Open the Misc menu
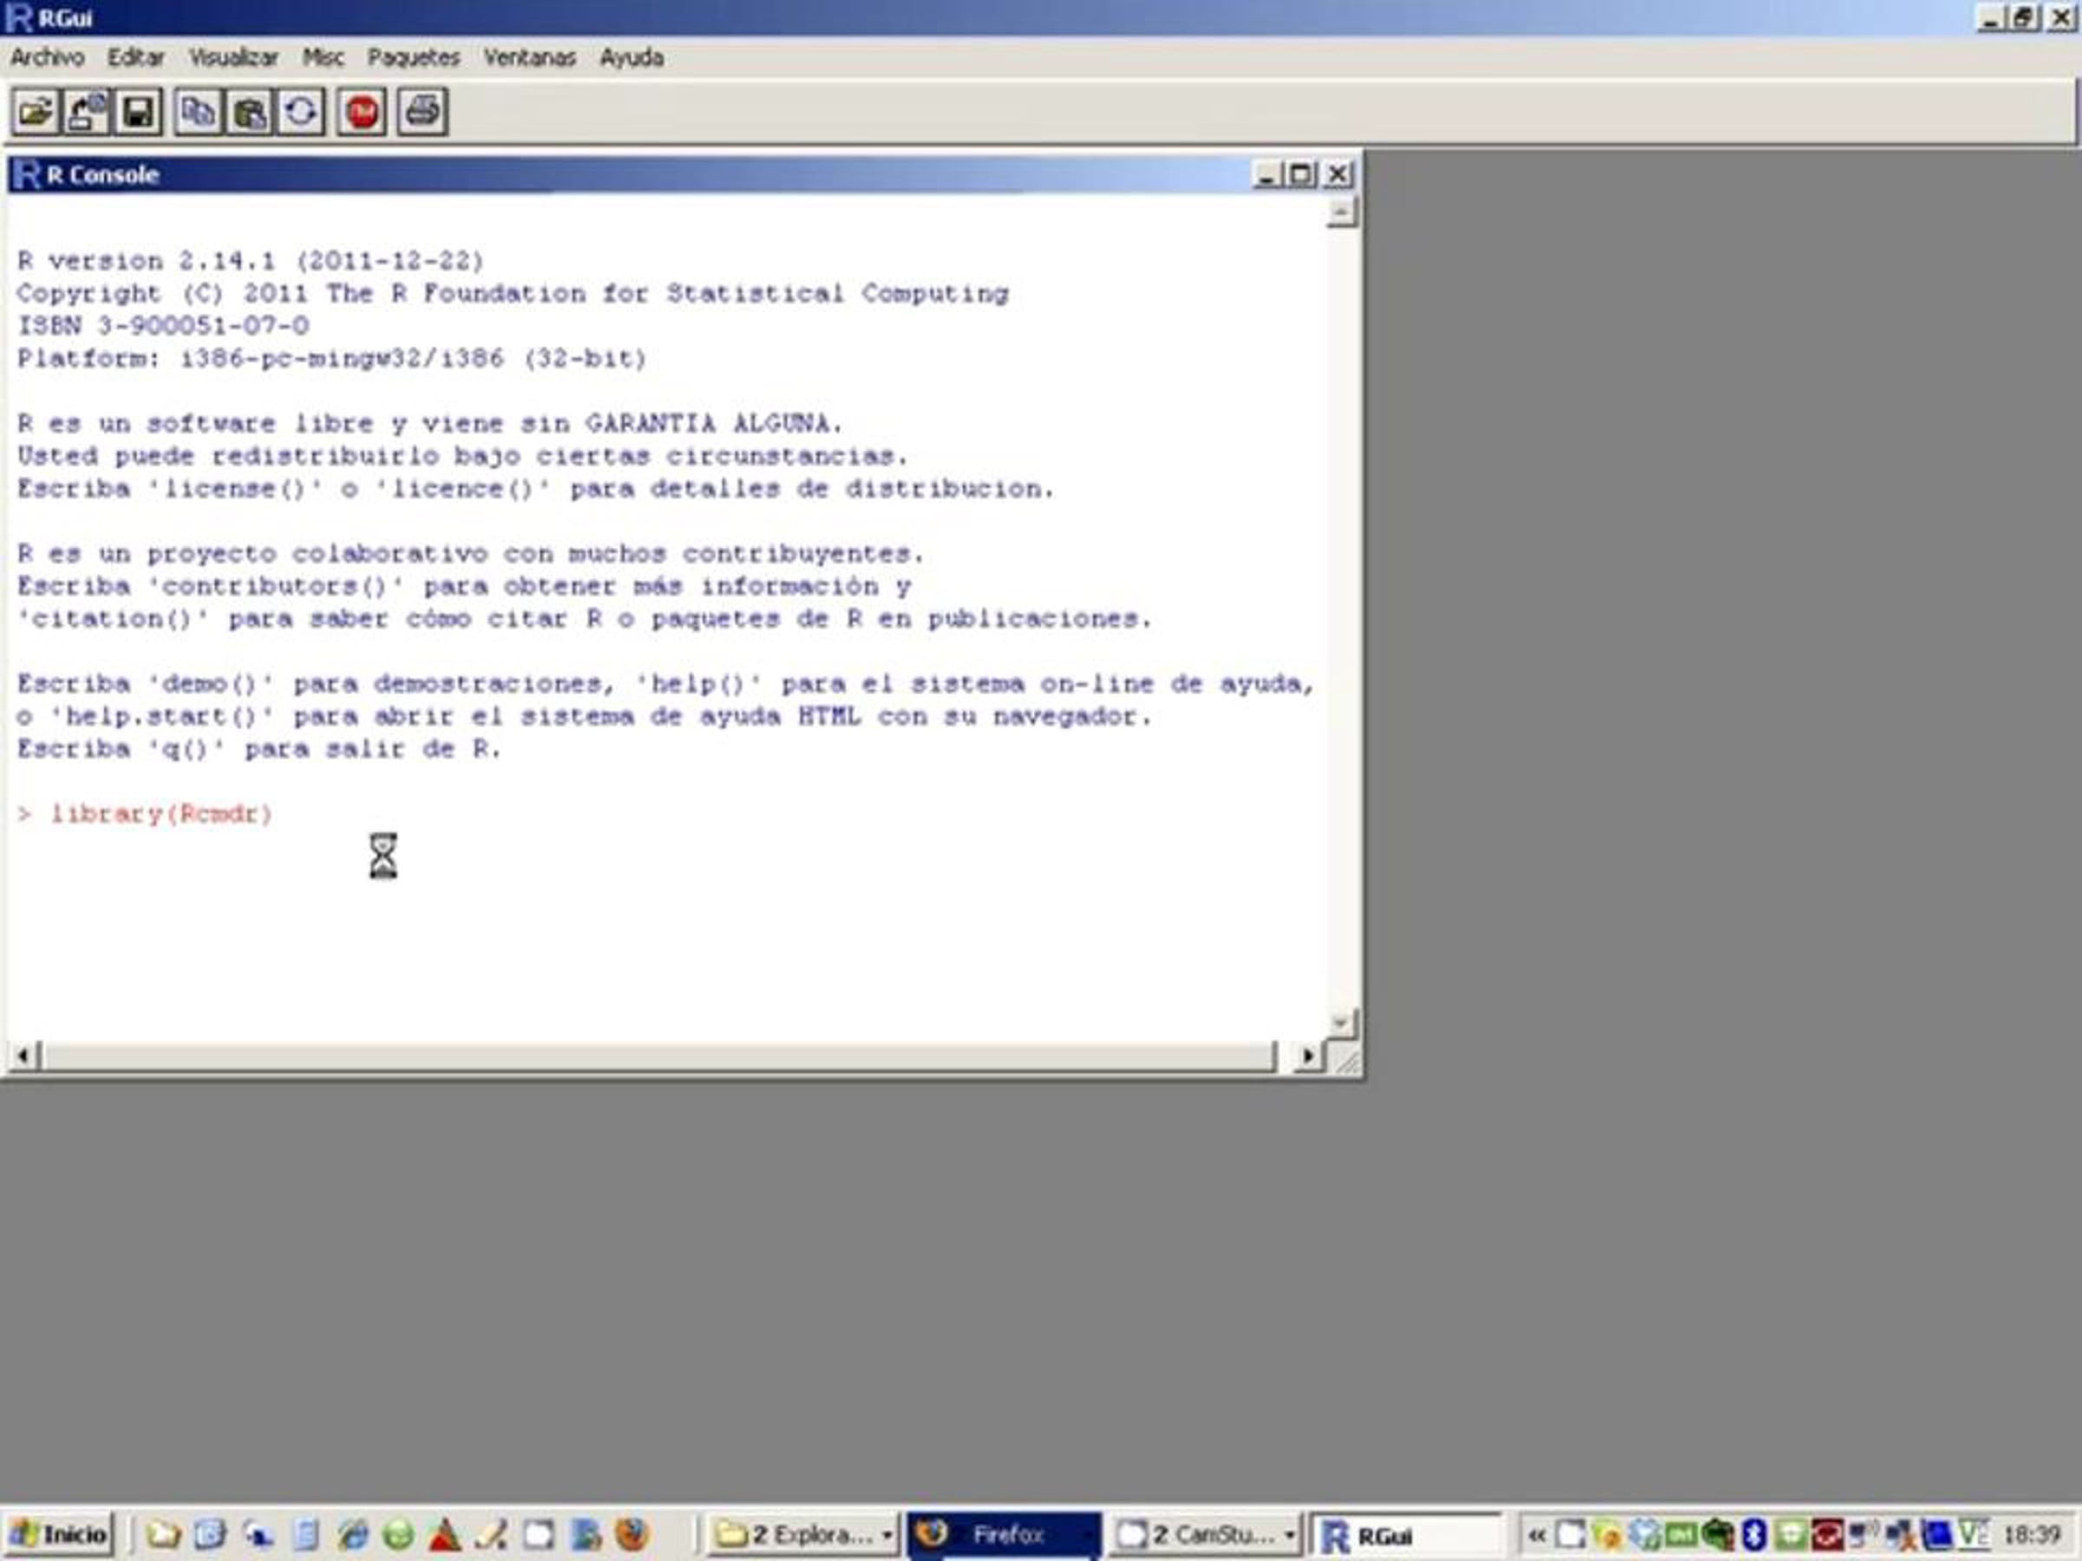The height and width of the screenshot is (1561, 2082). coord(323,57)
